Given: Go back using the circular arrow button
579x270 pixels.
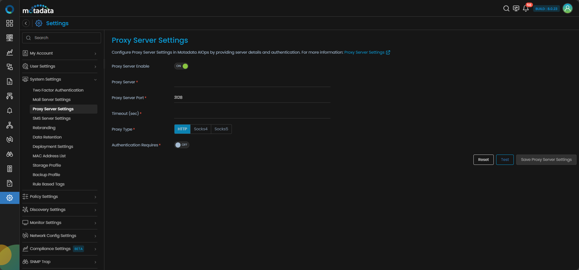Looking at the screenshot, I should click(26, 23).
